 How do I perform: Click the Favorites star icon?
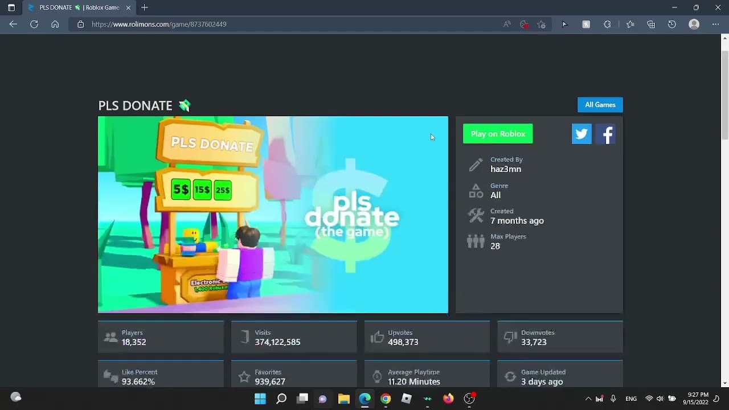coord(244,377)
